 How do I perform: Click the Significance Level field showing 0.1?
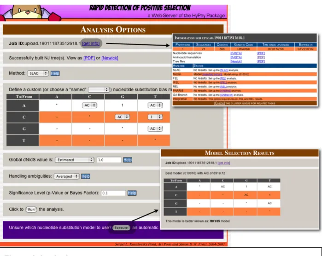pos(113,193)
